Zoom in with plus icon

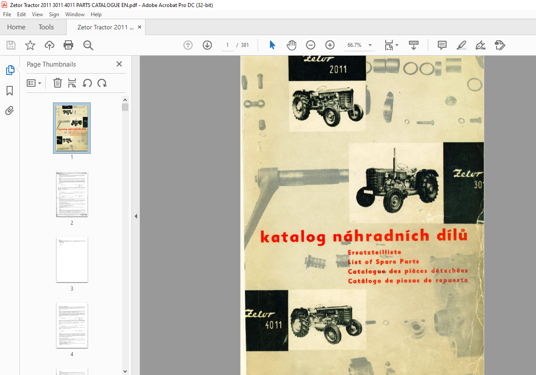coord(330,45)
